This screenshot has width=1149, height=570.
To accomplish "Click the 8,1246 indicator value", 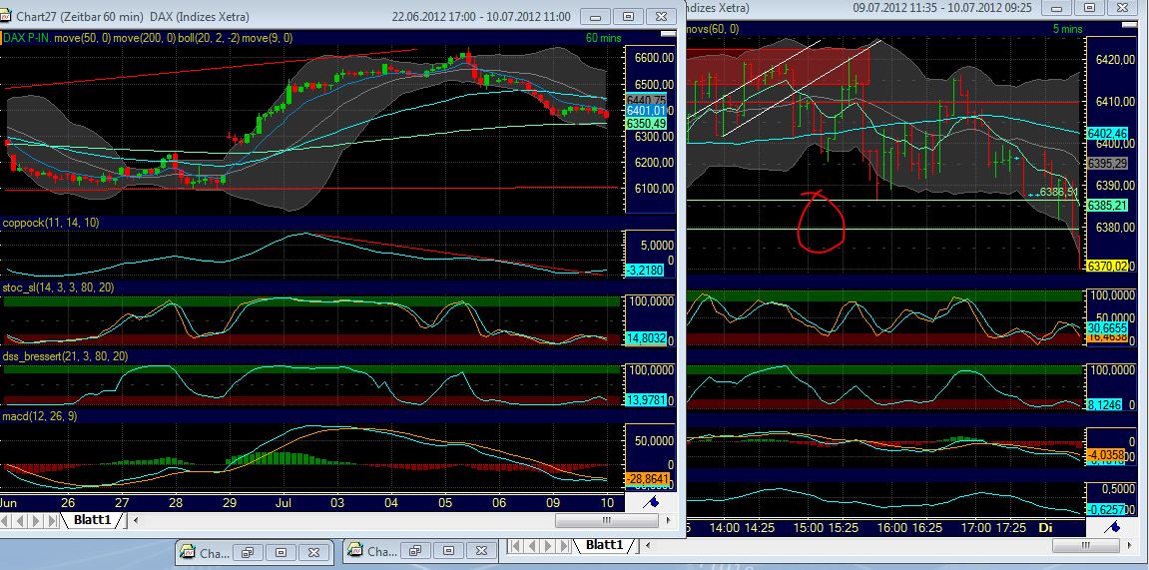I will tap(1103, 403).
